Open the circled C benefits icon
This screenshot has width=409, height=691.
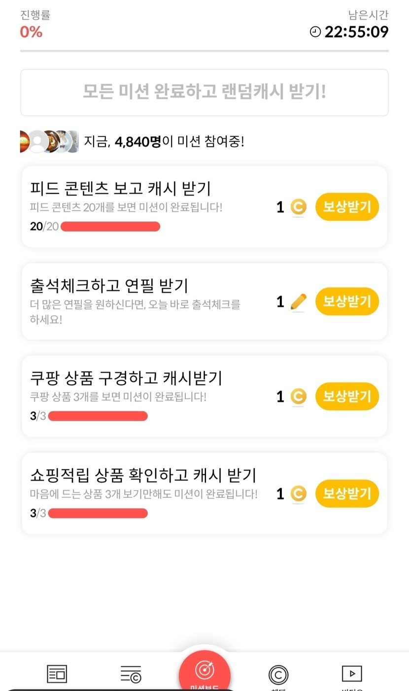(x=278, y=674)
